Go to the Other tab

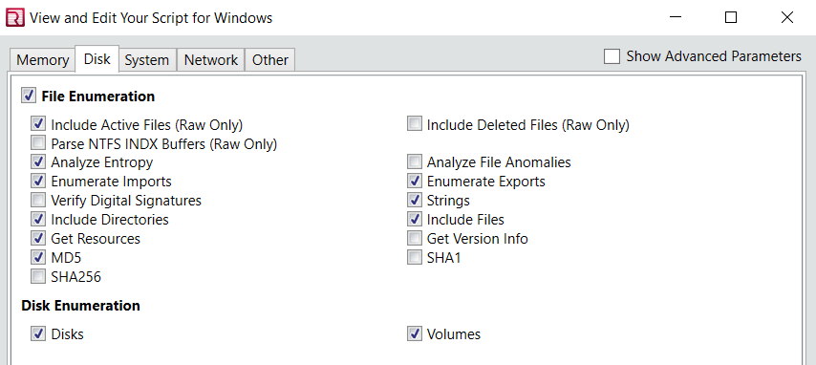click(270, 60)
